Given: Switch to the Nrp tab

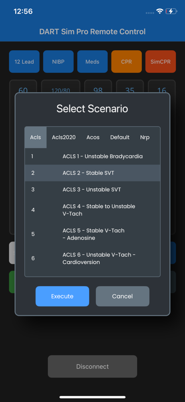Looking at the screenshot, I should point(145,137).
